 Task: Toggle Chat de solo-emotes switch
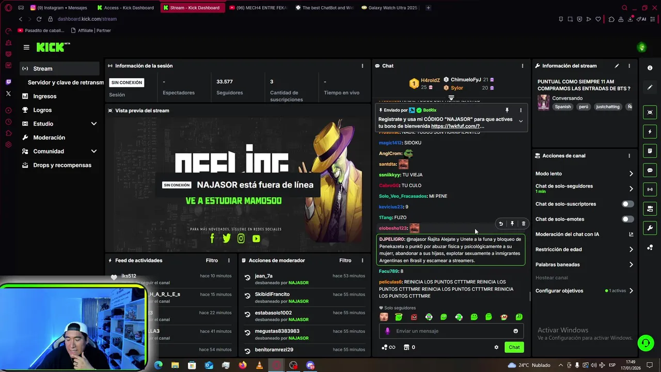[627, 219]
